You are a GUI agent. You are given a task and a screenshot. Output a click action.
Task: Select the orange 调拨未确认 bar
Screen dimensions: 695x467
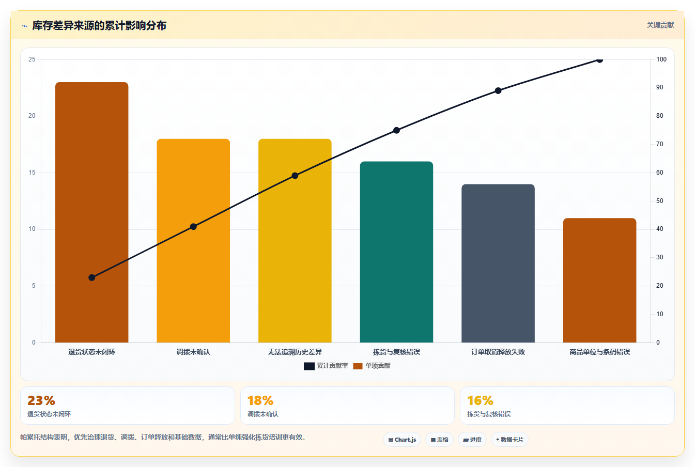(x=193, y=241)
